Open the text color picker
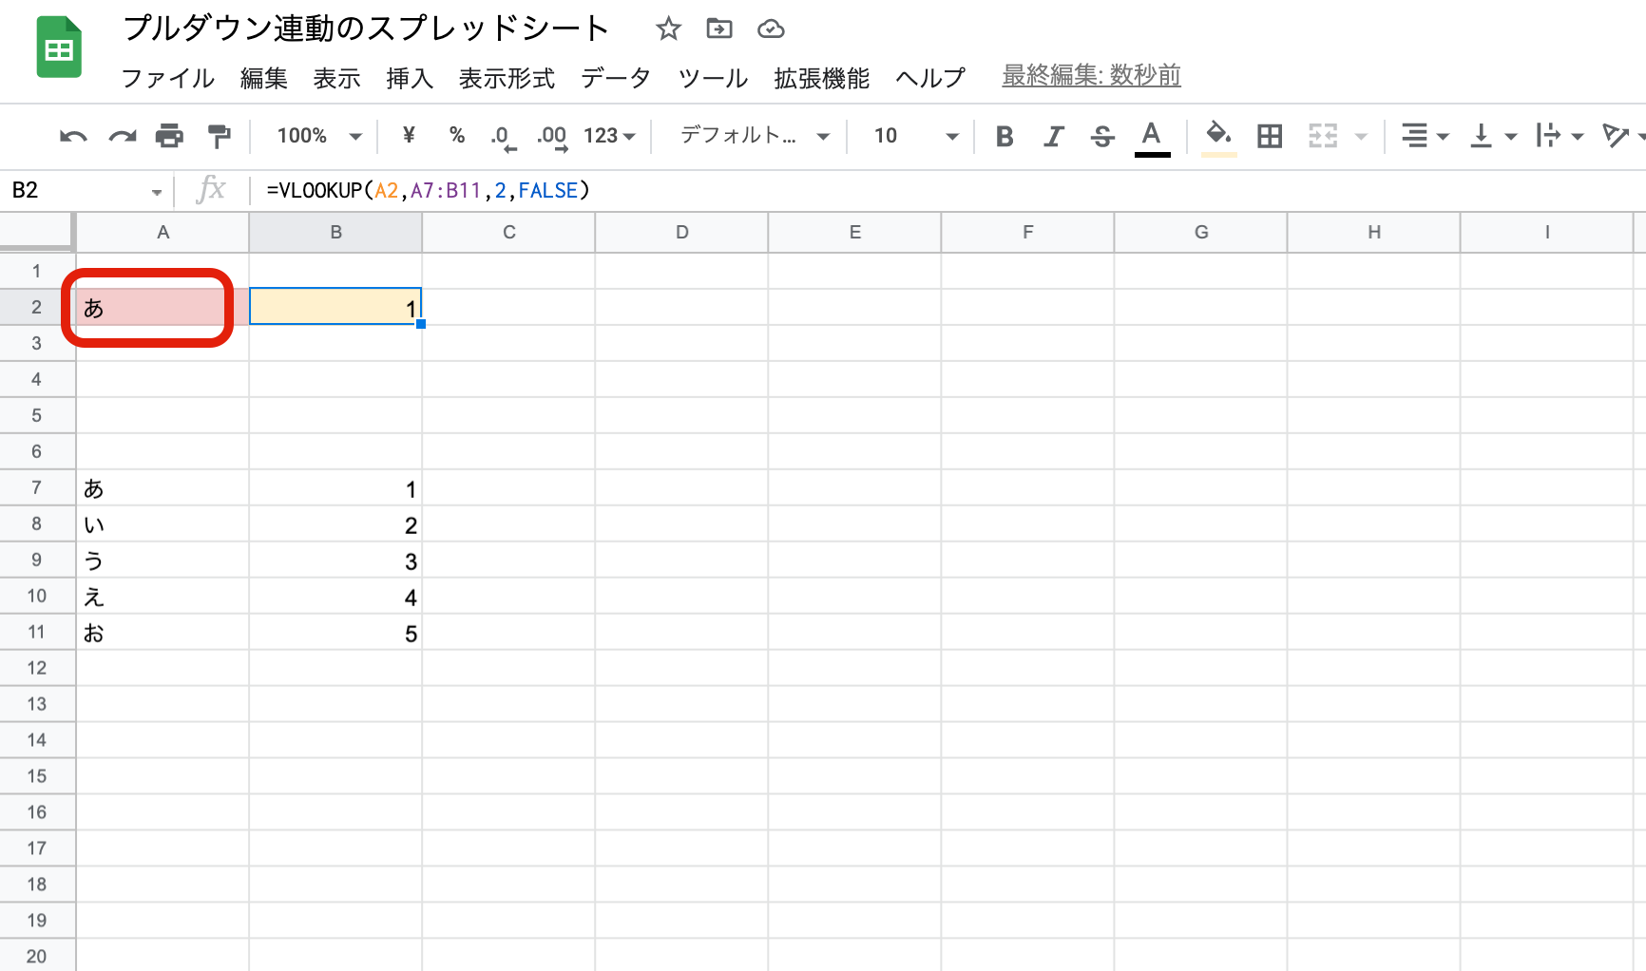This screenshot has height=971, width=1646. [1152, 138]
